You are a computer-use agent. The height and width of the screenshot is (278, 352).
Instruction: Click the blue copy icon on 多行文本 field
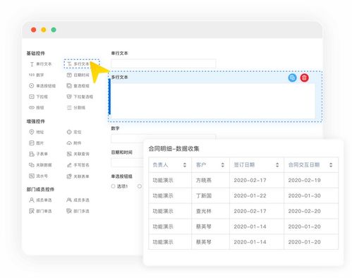coord(292,78)
